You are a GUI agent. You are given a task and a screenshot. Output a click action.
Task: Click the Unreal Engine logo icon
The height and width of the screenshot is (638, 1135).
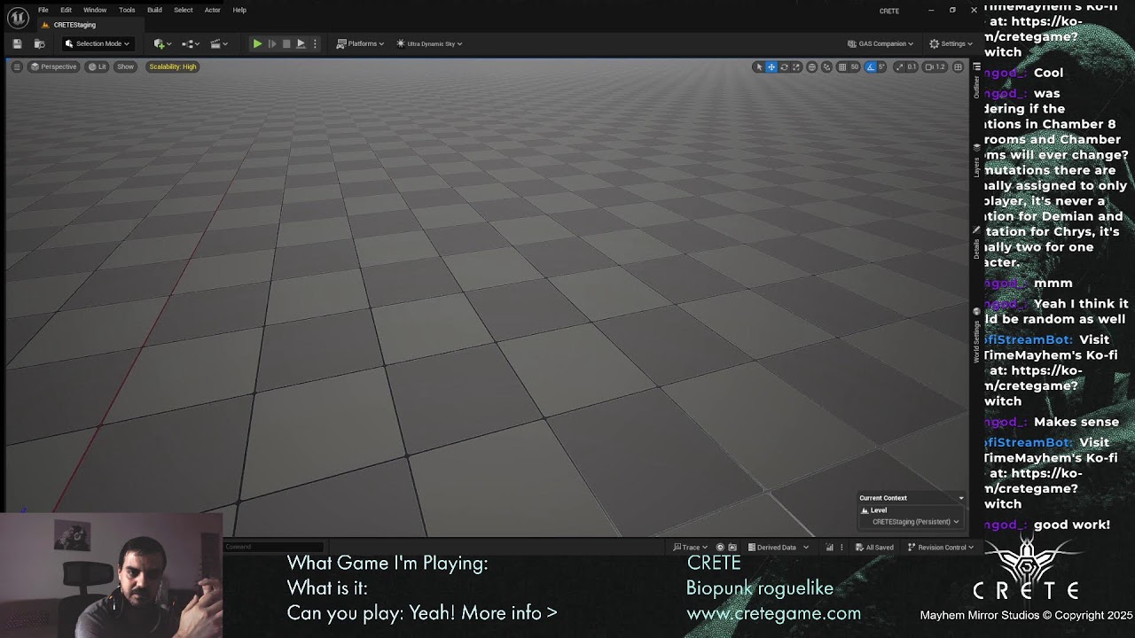18,17
